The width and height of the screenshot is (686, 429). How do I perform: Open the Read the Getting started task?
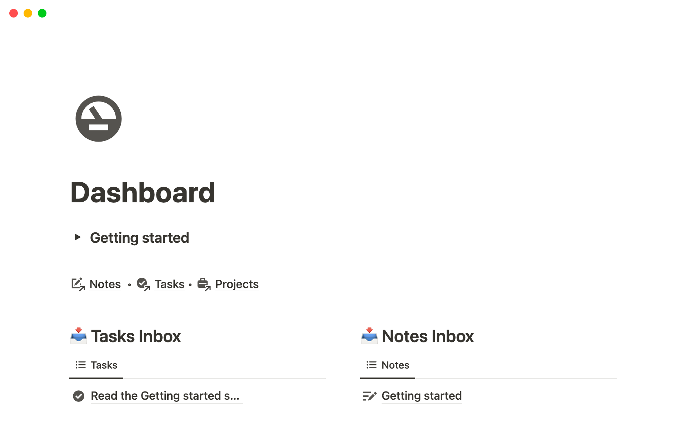(x=165, y=396)
